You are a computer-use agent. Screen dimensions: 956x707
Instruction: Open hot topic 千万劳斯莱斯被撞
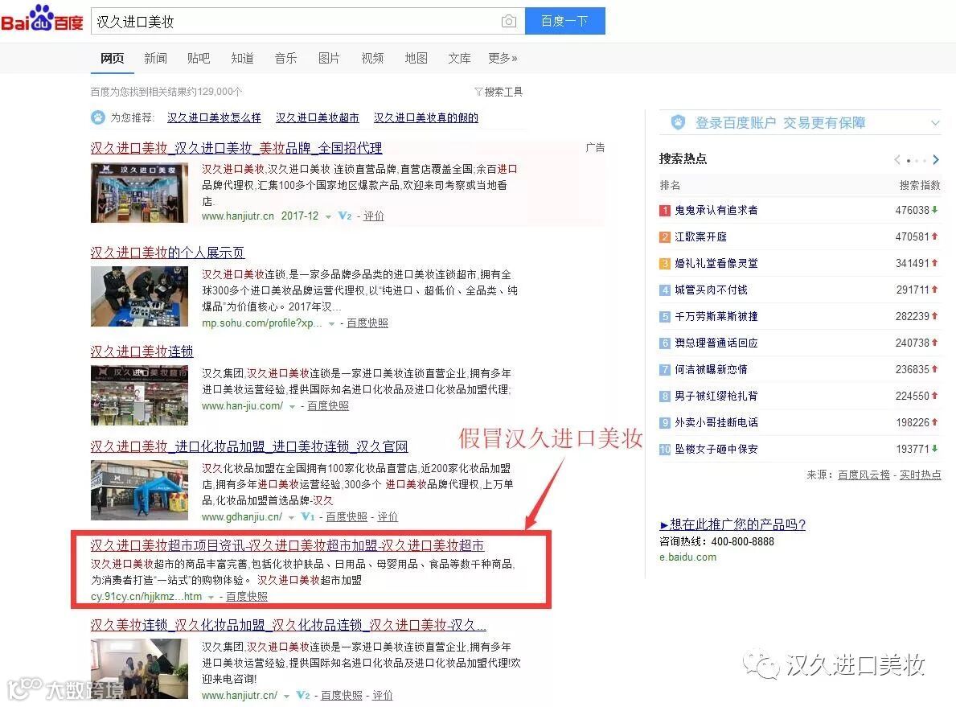click(x=716, y=317)
